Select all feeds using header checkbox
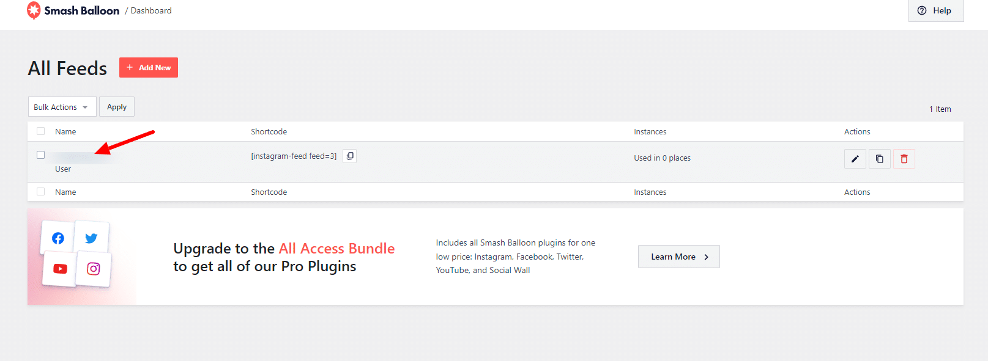988x361 pixels. coord(41,131)
